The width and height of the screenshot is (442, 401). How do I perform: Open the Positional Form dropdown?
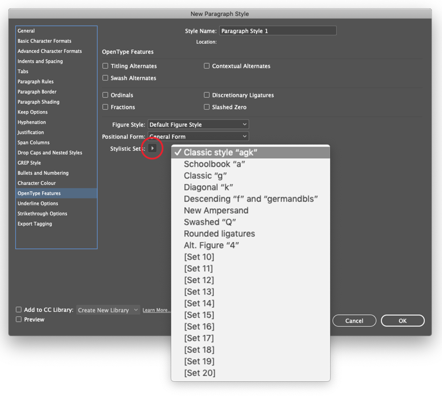point(198,137)
